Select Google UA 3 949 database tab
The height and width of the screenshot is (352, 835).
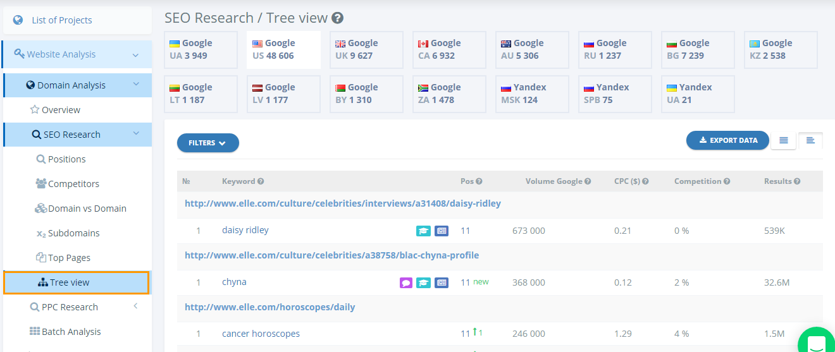tap(201, 50)
